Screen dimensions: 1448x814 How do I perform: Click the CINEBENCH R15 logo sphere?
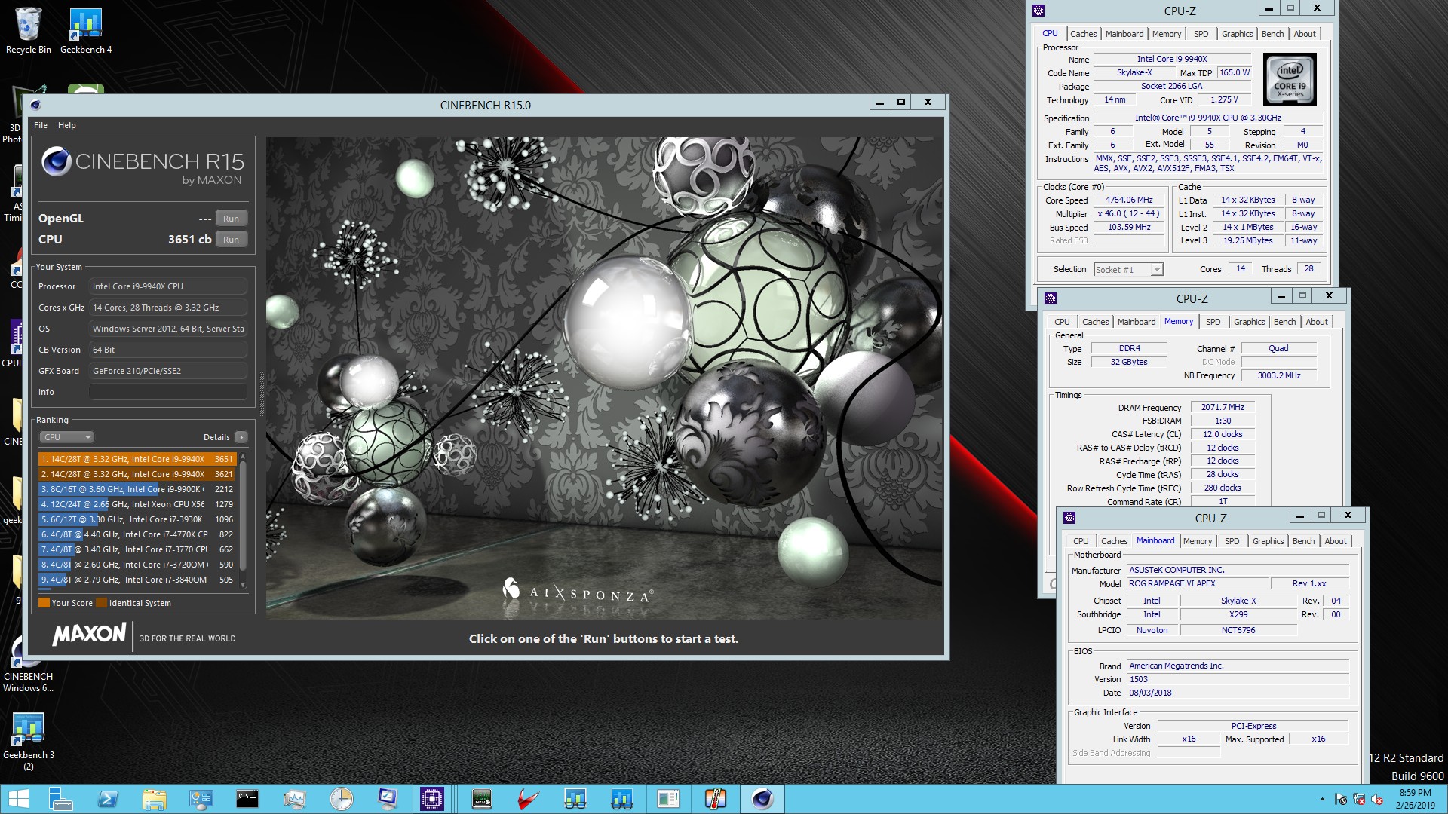[x=56, y=161]
